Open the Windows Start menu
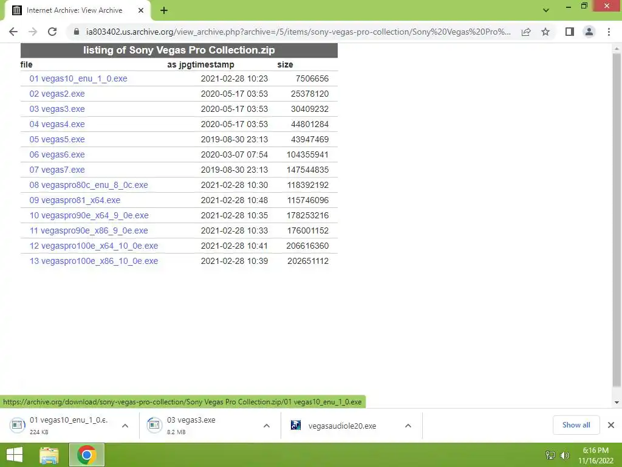This screenshot has width=622, height=467. 15,455
